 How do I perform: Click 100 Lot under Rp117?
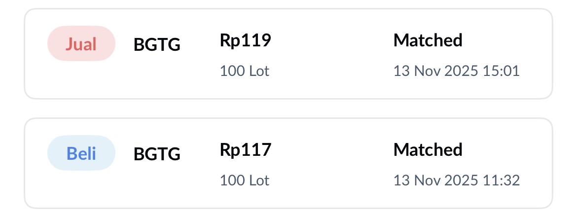pos(245,180)
